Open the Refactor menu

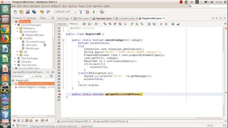pos(56,6)
